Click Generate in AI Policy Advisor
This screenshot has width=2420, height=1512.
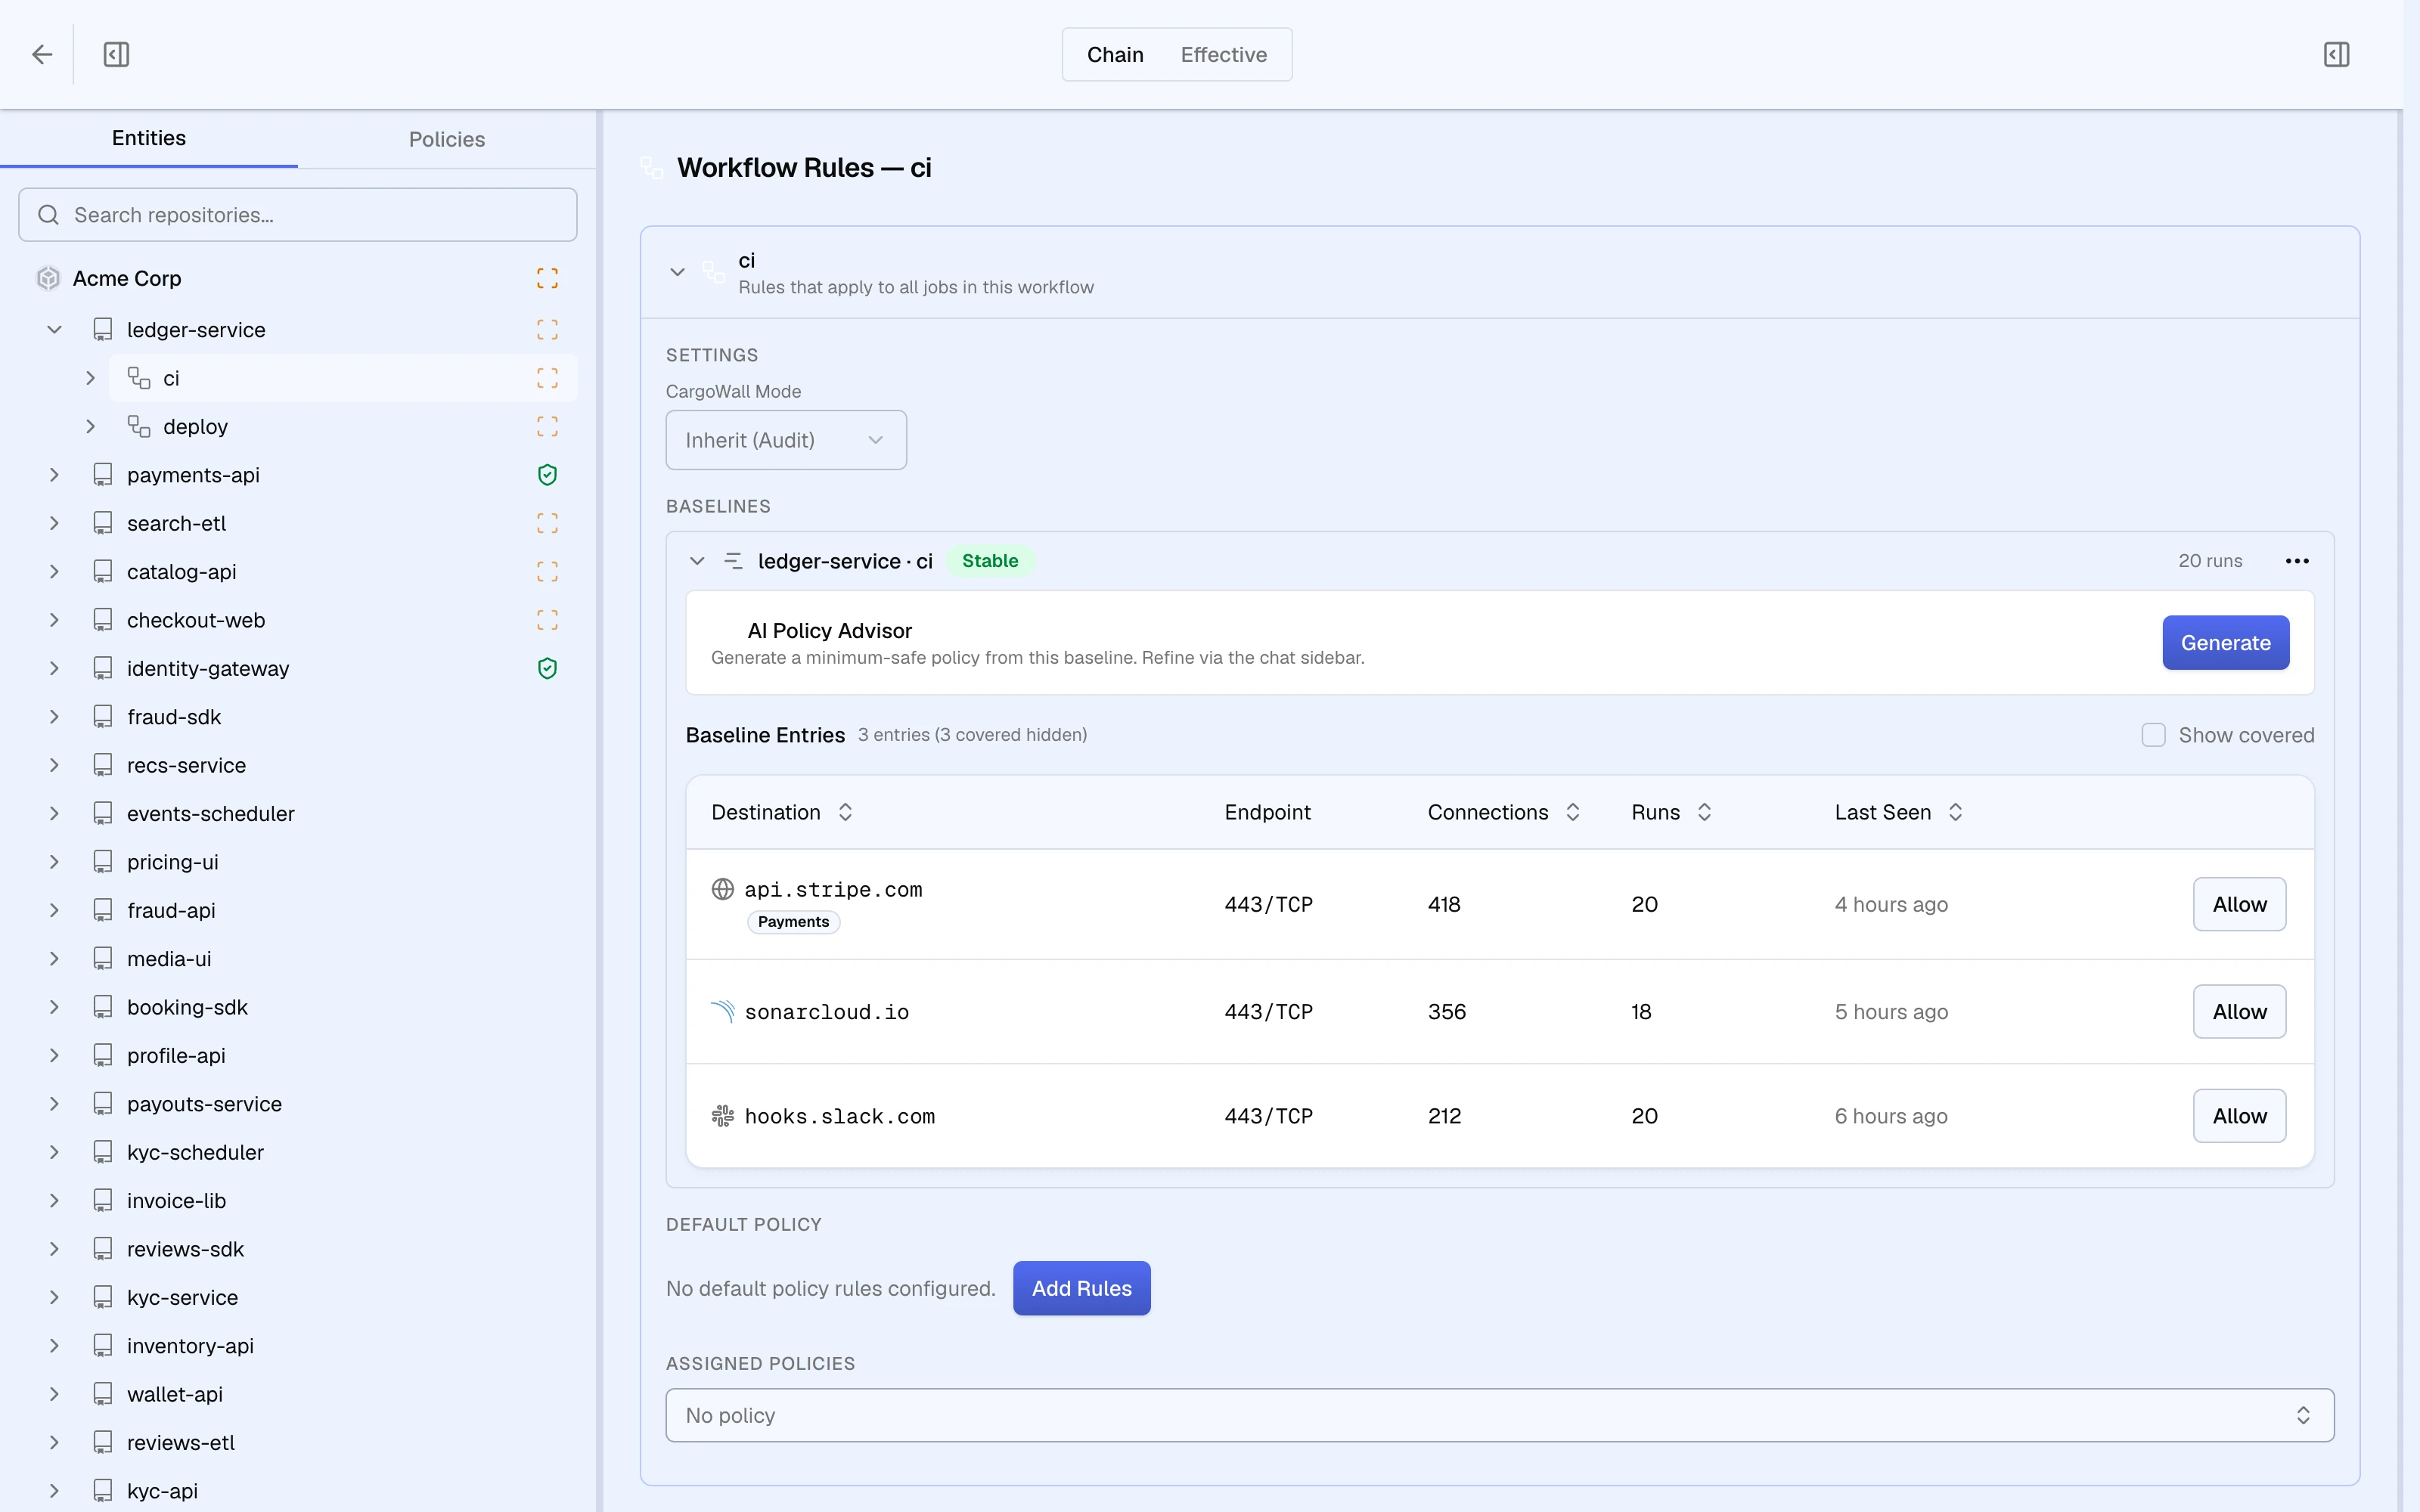pyautogui.click(x=2225, y=643)
